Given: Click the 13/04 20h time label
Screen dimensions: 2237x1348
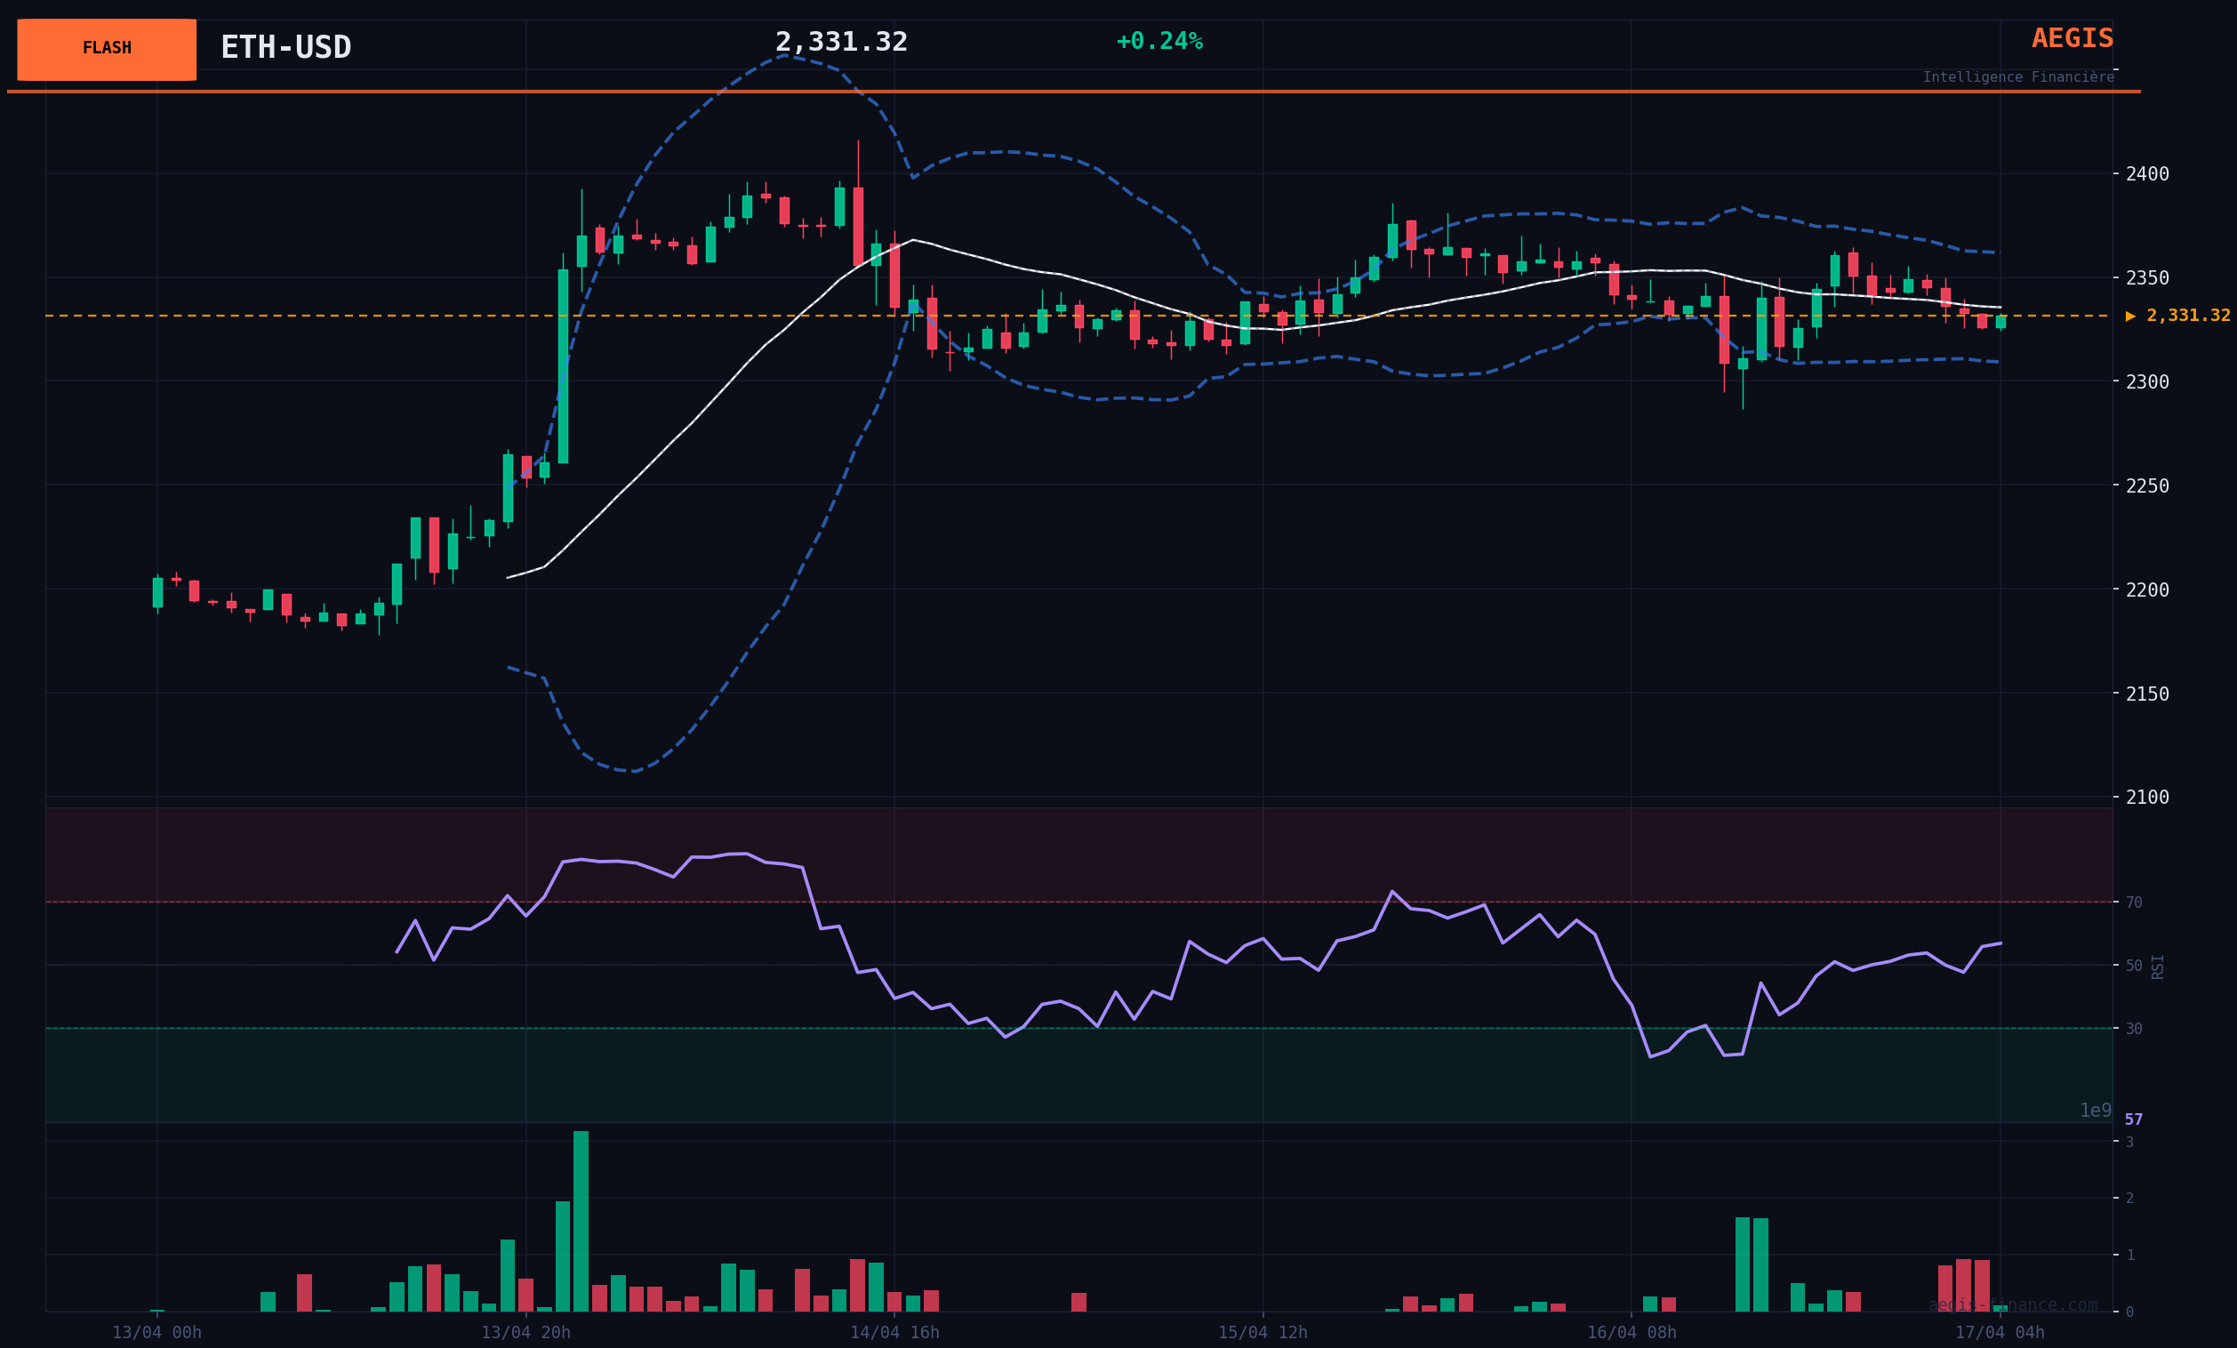Looking at the screenshot, I should point(525,1333).
